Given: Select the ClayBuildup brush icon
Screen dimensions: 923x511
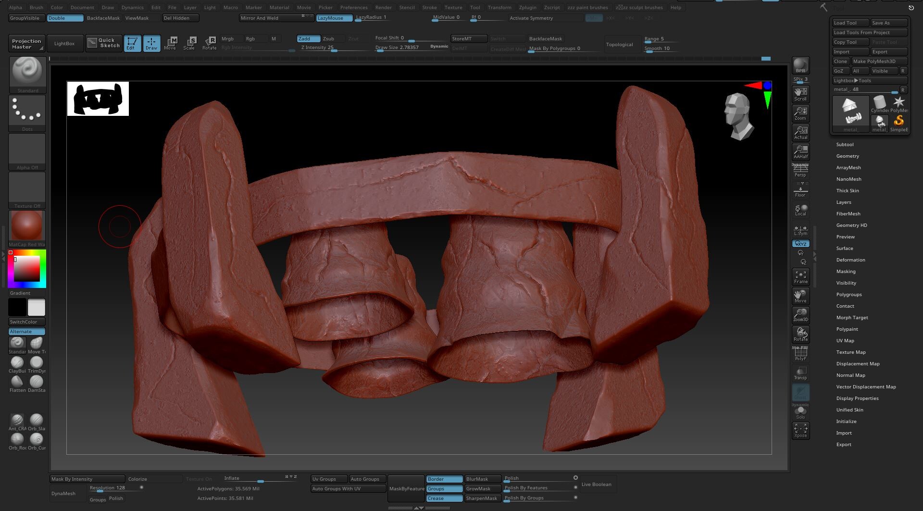Looking at the screenshot, I should [x=17, y=362].
